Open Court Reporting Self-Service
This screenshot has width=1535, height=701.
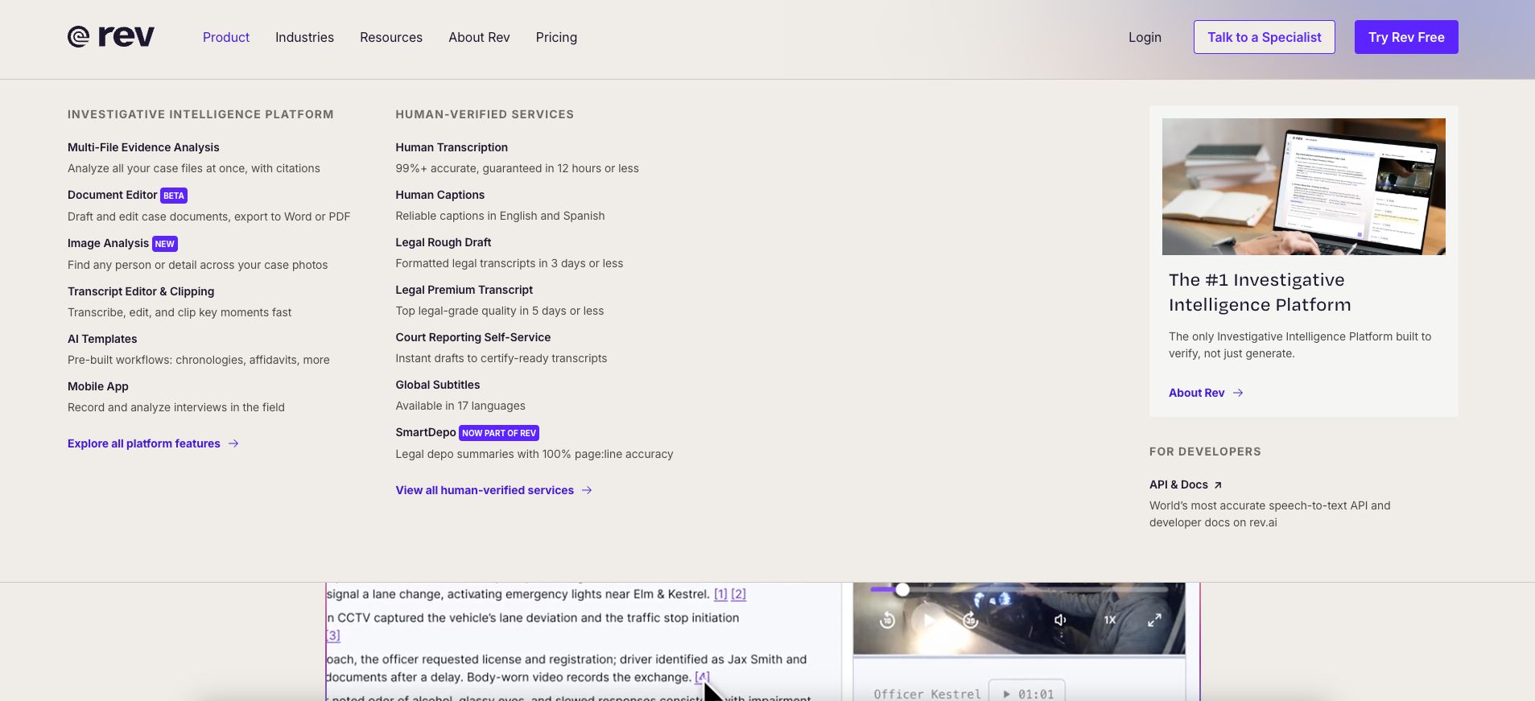(x=473, y=337)
